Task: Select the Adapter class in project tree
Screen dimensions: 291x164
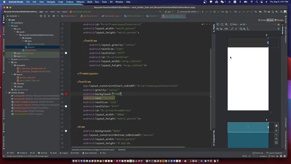Action: (31, 47)
